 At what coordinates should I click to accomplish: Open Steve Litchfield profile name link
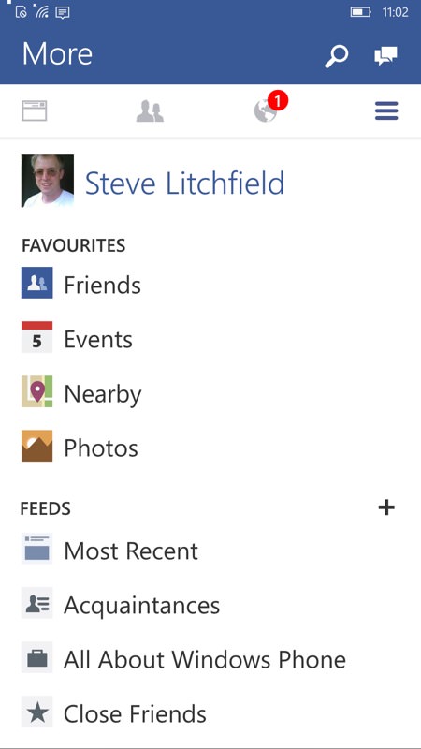(184, 183)
